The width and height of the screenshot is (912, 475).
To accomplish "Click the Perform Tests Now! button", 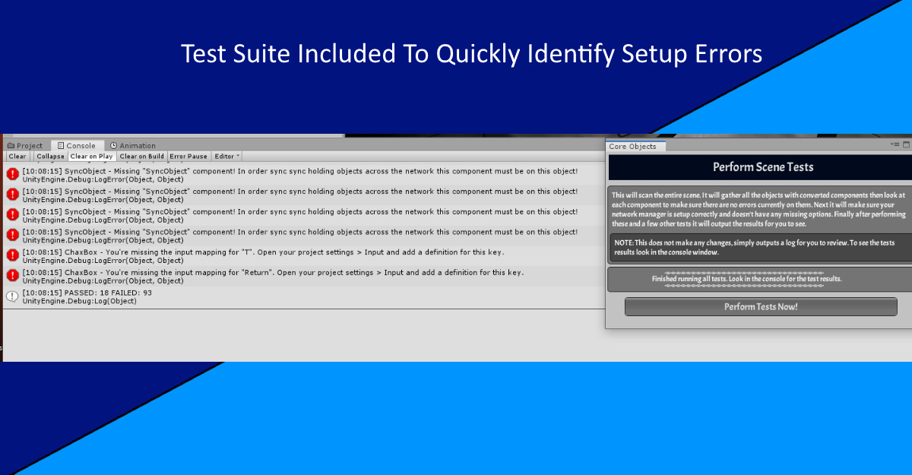I will click(760, 307).
